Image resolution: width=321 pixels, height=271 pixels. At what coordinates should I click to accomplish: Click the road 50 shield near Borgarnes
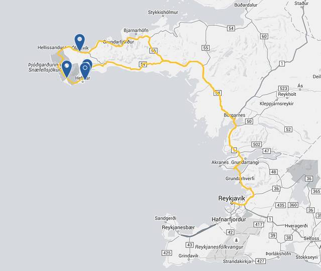pyautogui.click(x=249, y=121)
